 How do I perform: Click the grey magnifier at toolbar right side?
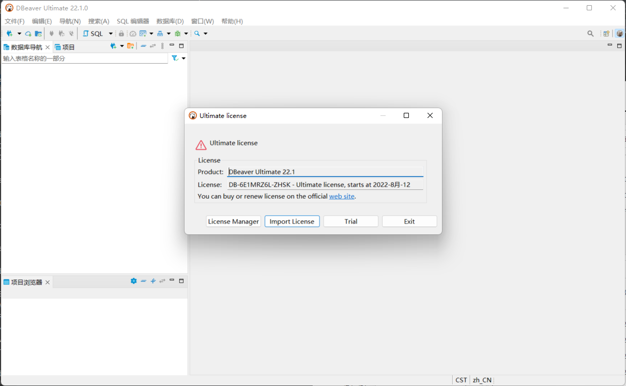(x=590, y=34)
